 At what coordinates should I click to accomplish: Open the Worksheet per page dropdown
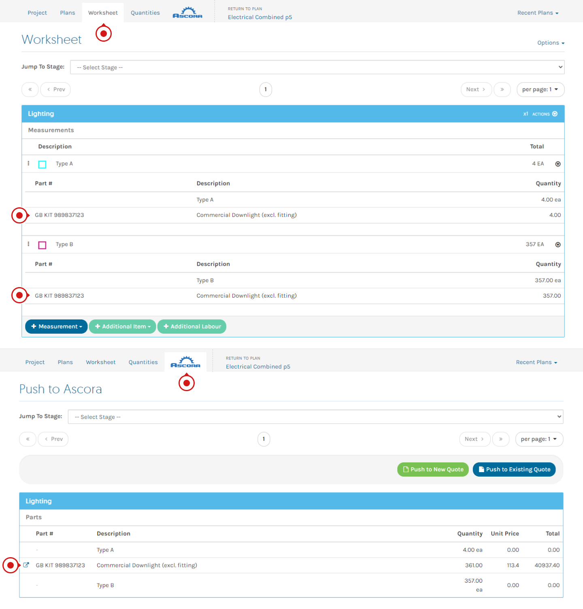pos(540,89)
